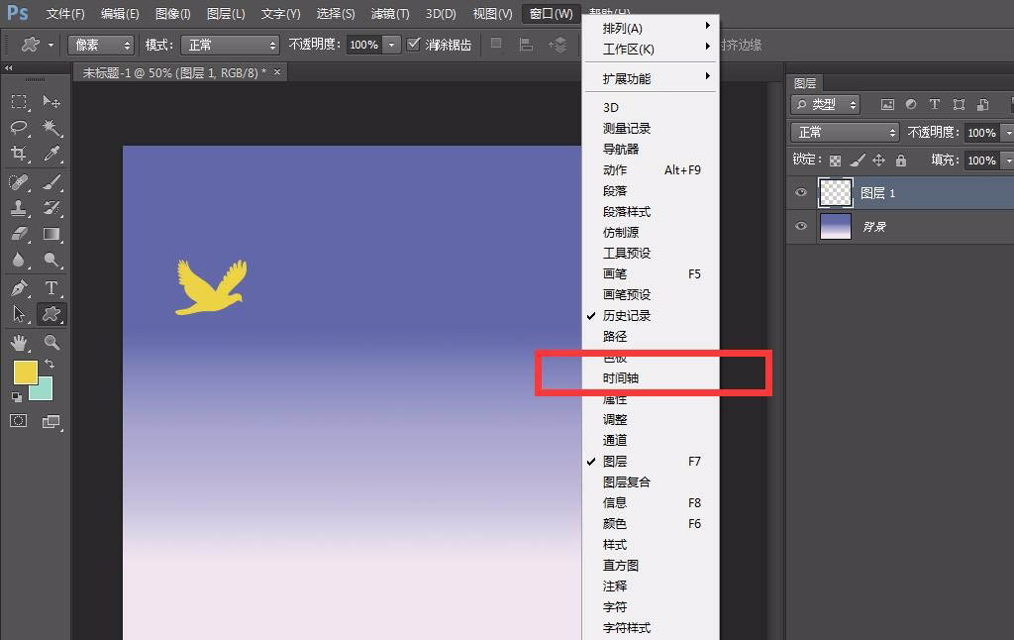
Task: Close the 未标题-1 document tab
Action: coord(277,72)
